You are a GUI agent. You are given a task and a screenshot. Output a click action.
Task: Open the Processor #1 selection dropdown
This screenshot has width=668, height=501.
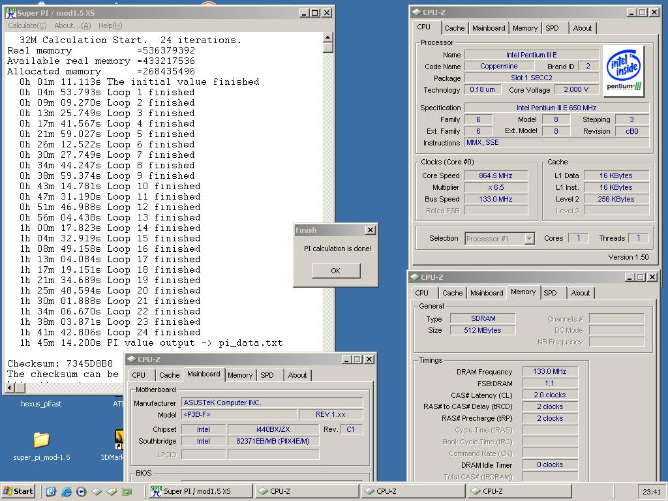[x=529, y=239]
